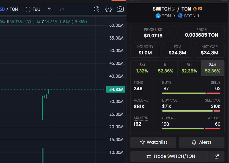Click the chart change 1.81M (+5.48%) text

[x=73, y=22]
